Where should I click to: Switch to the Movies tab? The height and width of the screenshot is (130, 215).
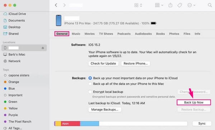pos(89,34)
